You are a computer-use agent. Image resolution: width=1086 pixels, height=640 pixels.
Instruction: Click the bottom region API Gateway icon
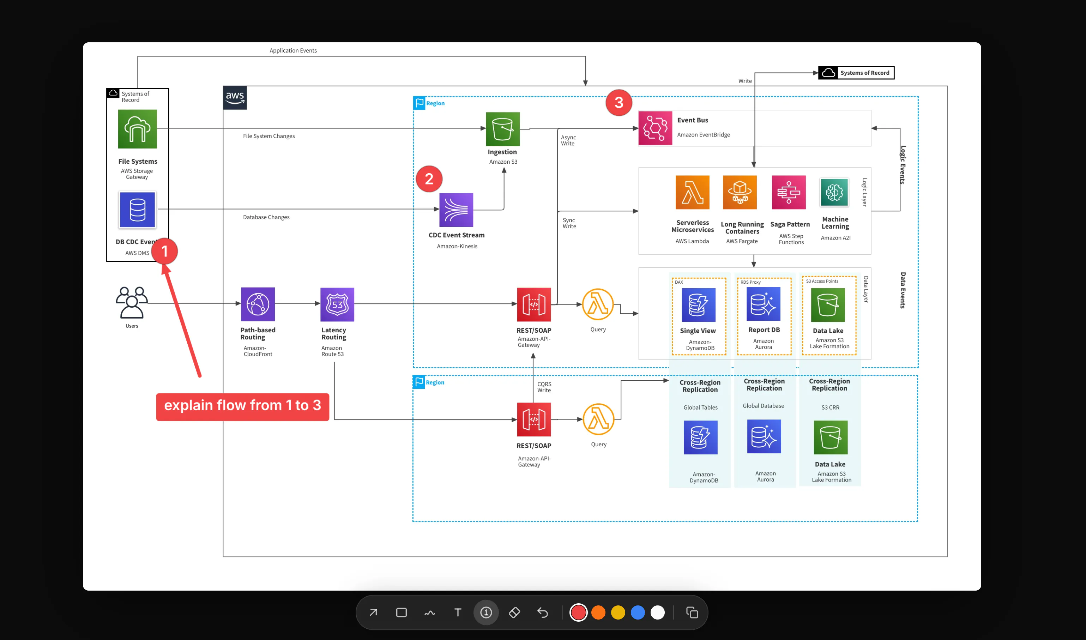pos(534,419)
